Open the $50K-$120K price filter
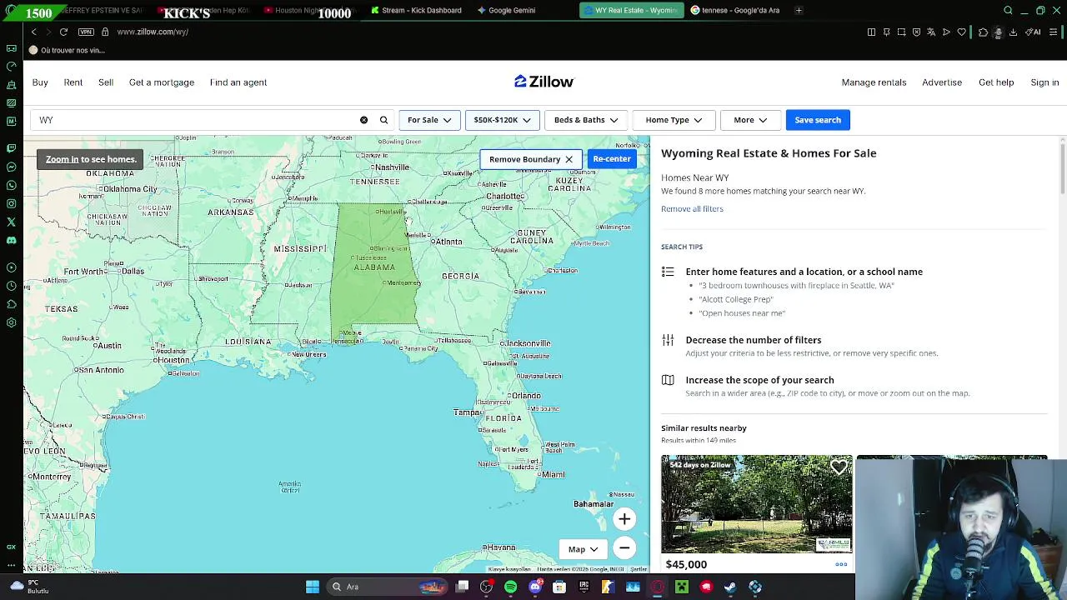Viewport: 1067px width, 600px height. 502,120
